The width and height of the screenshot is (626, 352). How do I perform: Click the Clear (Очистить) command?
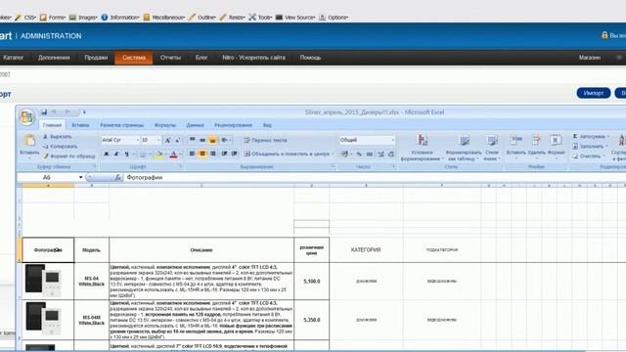pyautogui.click(x=588, y=156)
